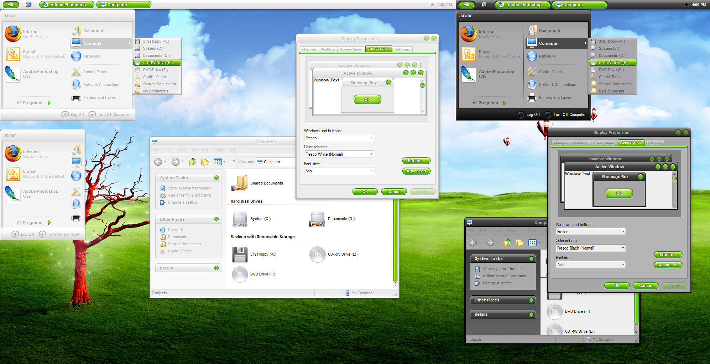
Task: Click vertical scrollbar in white Computer window
Action: 395,240
